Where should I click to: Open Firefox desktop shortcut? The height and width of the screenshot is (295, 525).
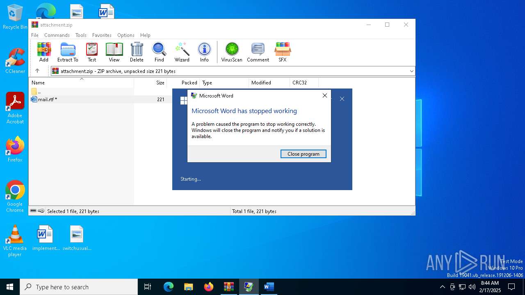[15, 150]
